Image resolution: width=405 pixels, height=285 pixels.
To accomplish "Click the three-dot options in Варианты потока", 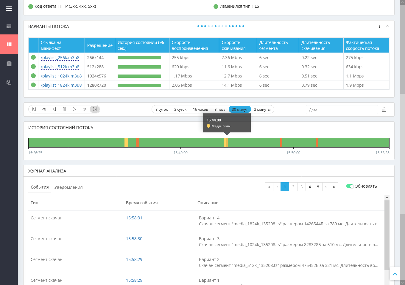I will click(x=379, y=26).
